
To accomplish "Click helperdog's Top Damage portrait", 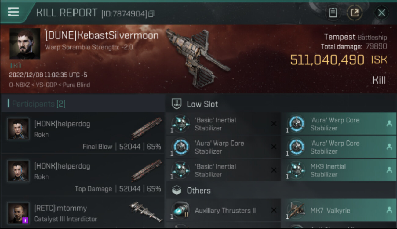I will tap(18, 171).
